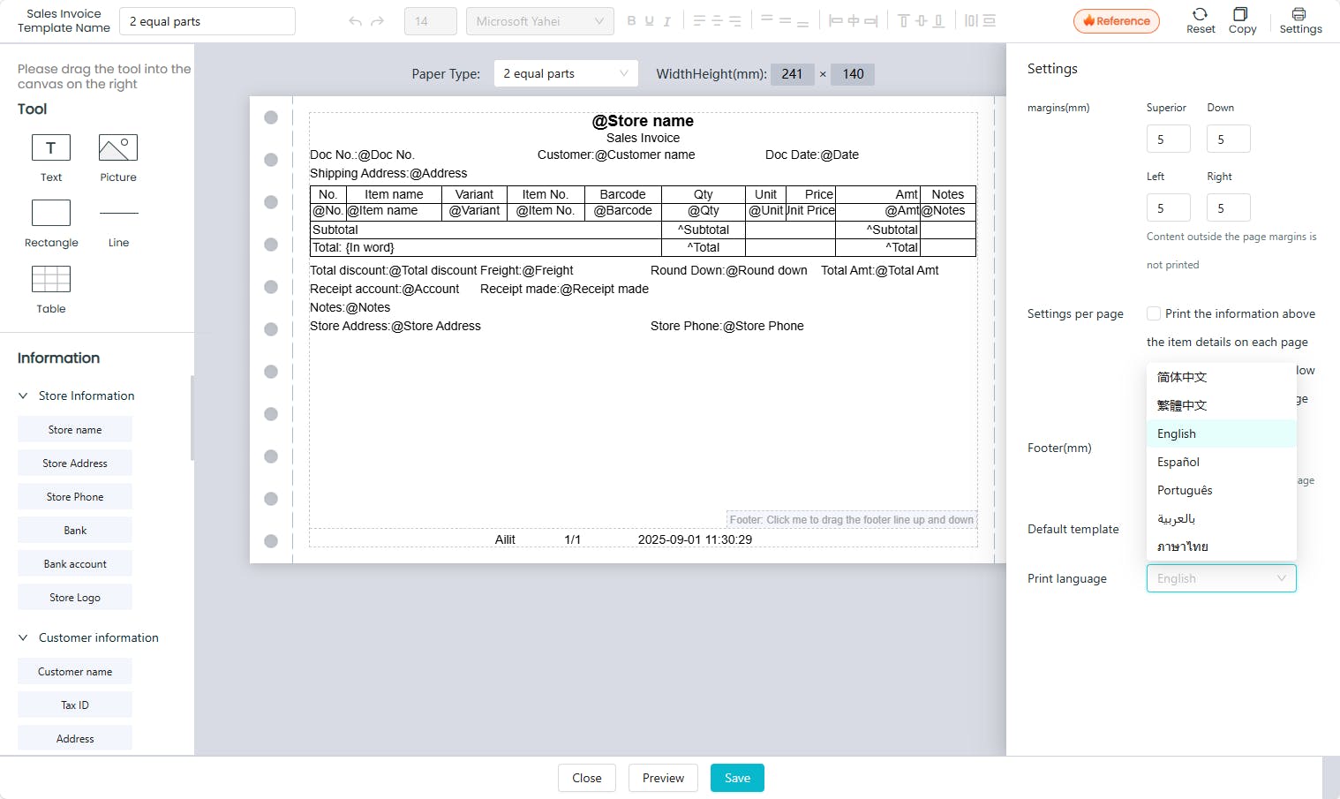The height and width of the screenshot is (799, 1340).
Task: Click the Template Name input field
Action: coord(207,21)
